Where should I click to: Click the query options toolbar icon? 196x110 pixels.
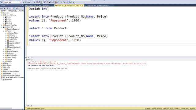pos(39,2)
